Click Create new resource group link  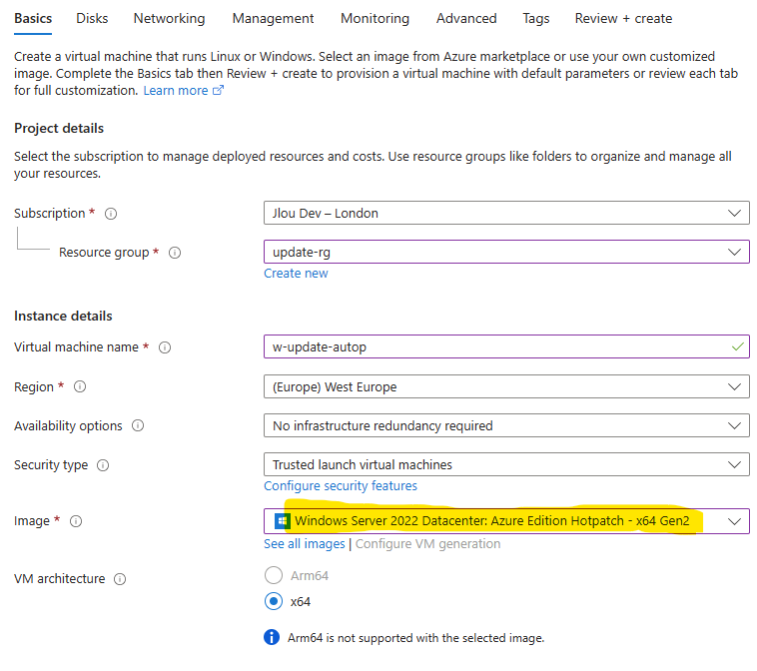coord(296,274)
